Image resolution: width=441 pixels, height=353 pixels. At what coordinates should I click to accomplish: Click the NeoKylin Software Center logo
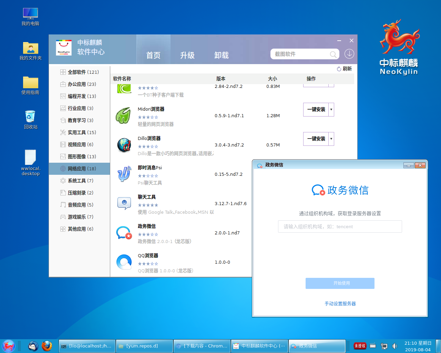point(64,48)
